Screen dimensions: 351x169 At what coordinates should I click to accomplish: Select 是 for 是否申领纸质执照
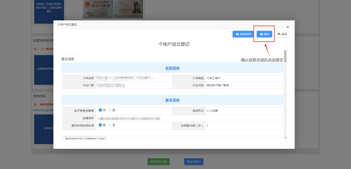pyautogui.click(x=100, y=125)
